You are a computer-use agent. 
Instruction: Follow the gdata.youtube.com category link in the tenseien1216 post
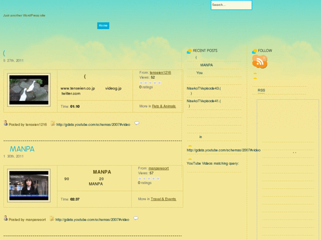pos(93,125)
